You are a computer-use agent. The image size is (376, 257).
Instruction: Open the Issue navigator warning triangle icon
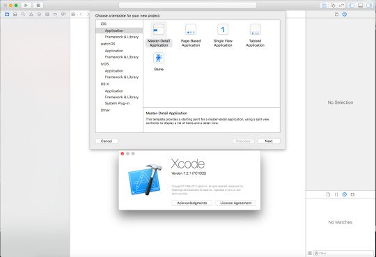click(31, 15)
